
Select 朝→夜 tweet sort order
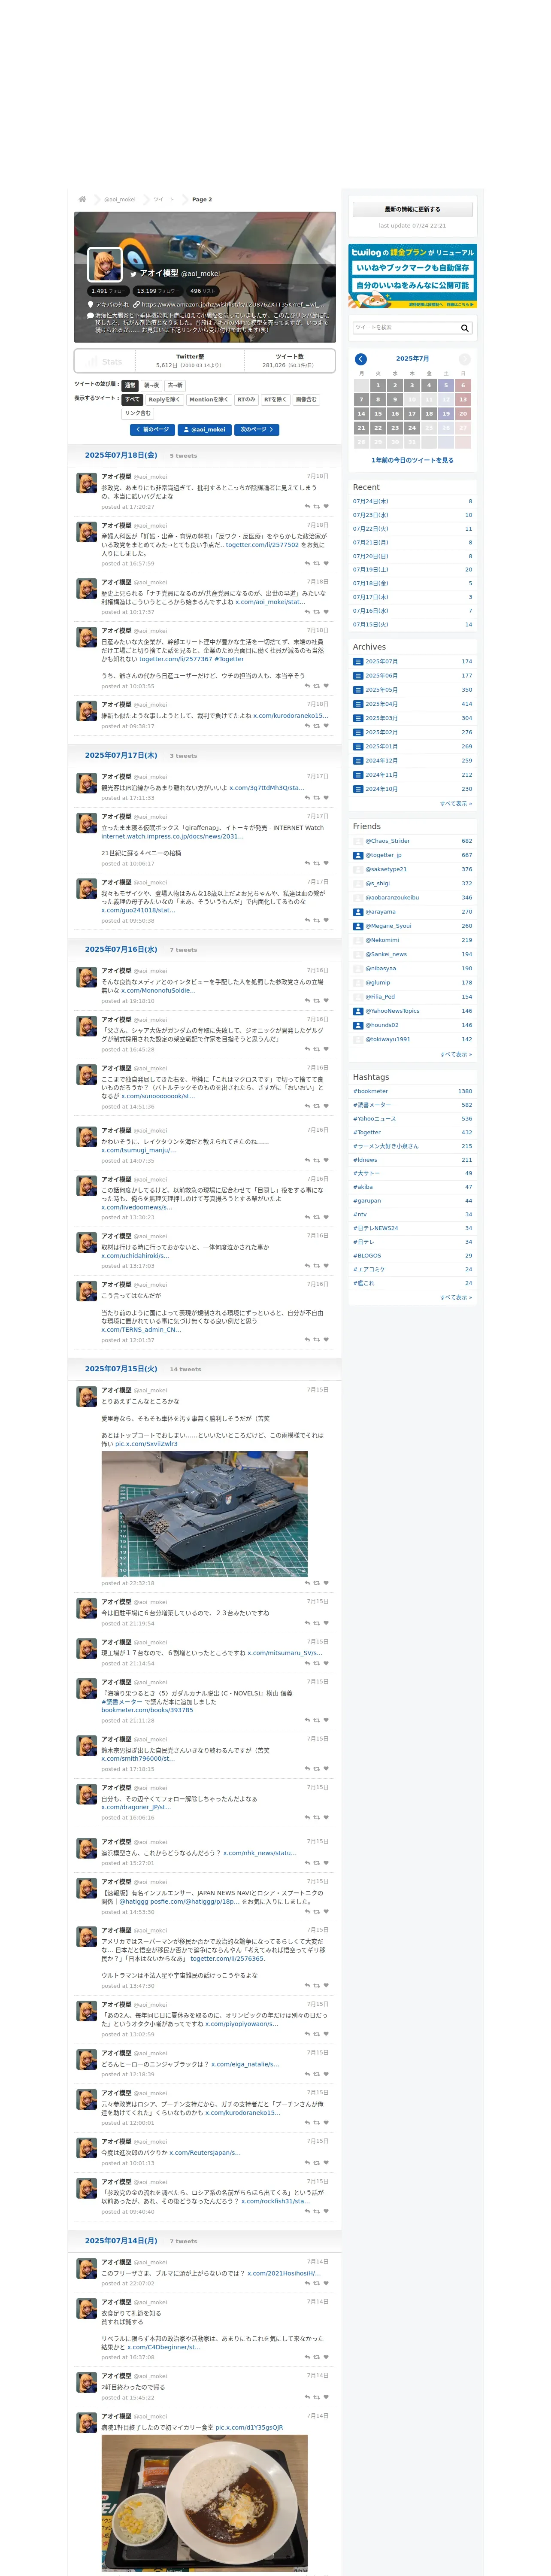151,385
